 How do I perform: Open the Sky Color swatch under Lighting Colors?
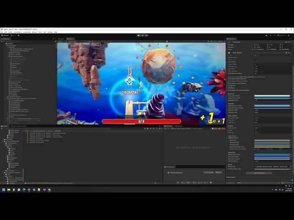tap(272, 140)
